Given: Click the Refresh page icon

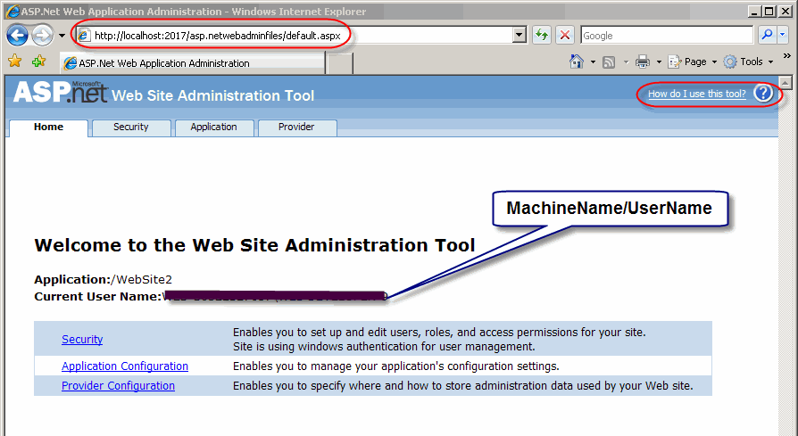Looking at the screenshot, I should click(x=542, y=36).
